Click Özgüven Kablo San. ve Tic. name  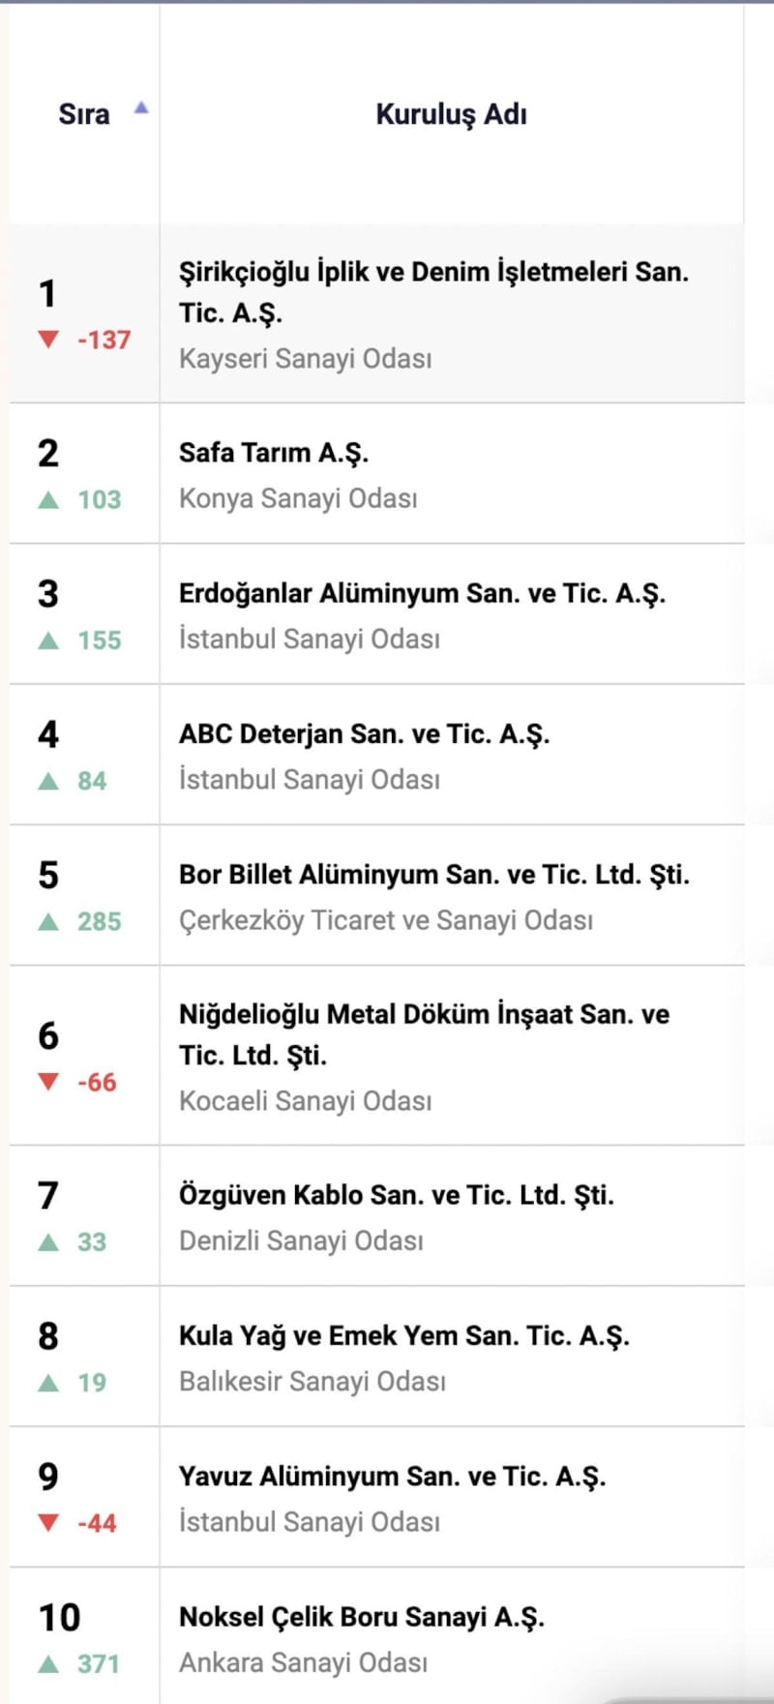pyautogui.click(x=396, y=1195)
